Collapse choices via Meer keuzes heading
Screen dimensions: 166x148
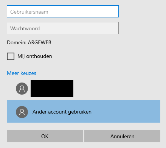[x=22, y=73]
